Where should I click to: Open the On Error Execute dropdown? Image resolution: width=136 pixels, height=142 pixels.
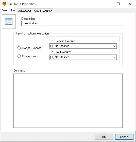(83, 57)
